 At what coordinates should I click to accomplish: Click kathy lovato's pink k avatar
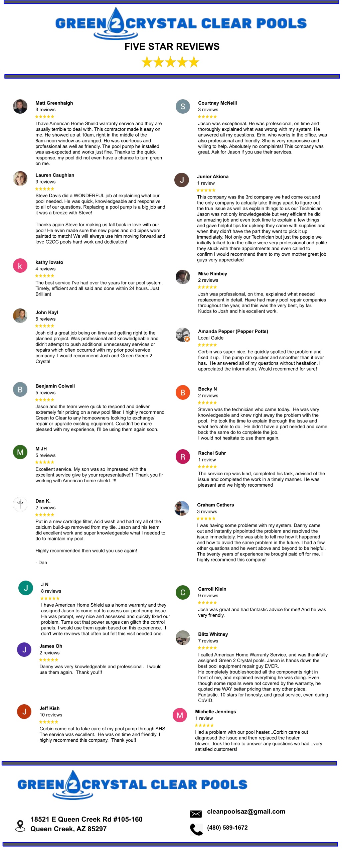[x=20, y=266]
